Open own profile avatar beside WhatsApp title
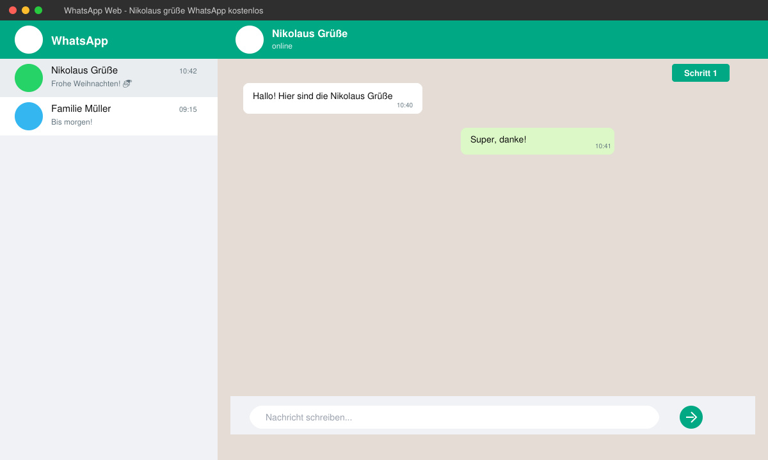The image size is (768, 460). click(x=29, y=40)
